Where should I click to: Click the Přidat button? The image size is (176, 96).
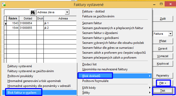163,41
